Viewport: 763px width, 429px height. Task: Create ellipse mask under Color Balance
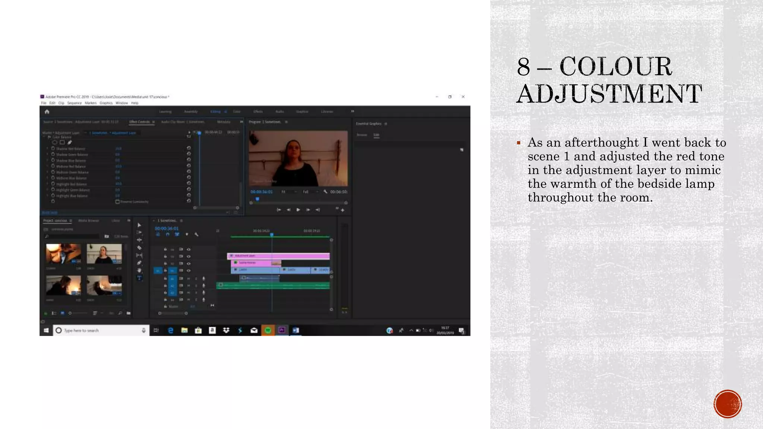point(55,142)
